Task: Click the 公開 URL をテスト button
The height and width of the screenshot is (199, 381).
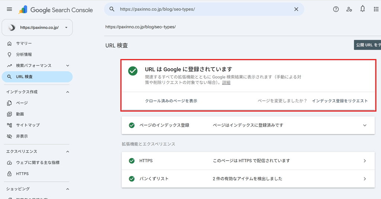Action: point(367,45)
